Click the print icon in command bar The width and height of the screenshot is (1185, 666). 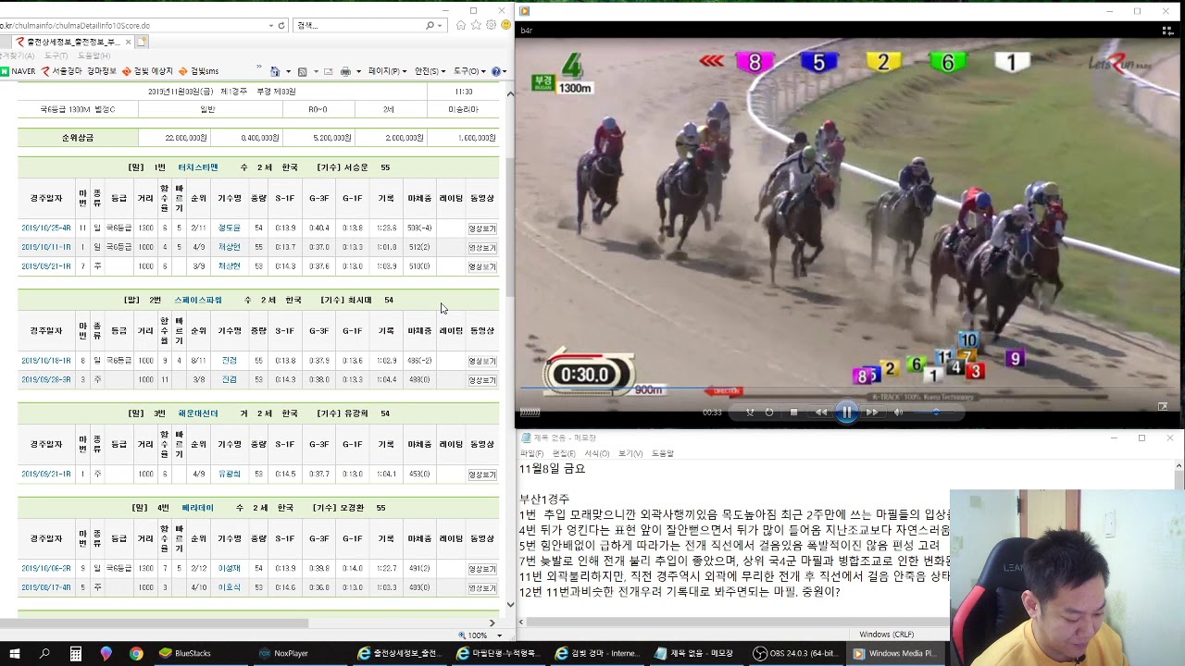pyautogui.click(x=344, y=71)
